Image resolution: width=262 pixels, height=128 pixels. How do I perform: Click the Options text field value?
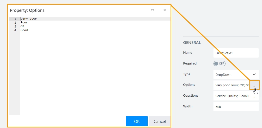(232, 85)
